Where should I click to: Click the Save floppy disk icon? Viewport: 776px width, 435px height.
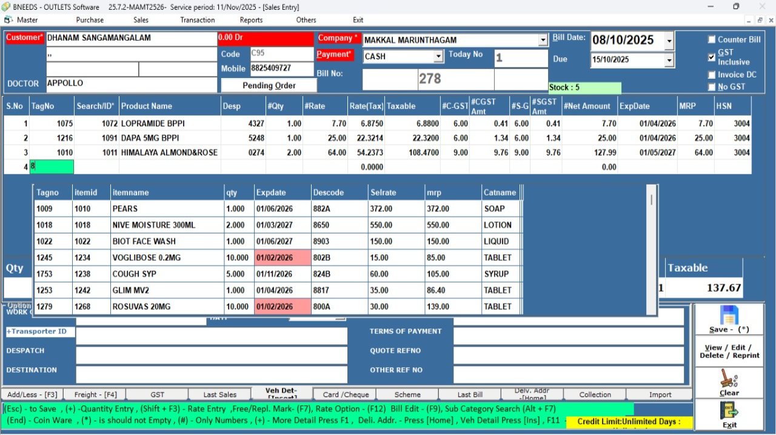coord(729,316)
